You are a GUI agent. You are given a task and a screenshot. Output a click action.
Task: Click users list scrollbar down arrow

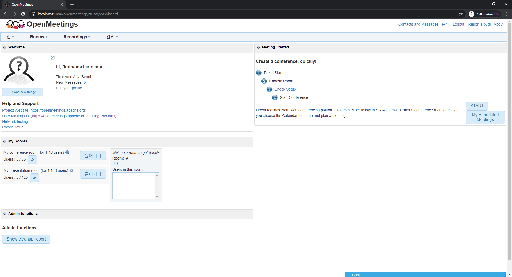157,197
